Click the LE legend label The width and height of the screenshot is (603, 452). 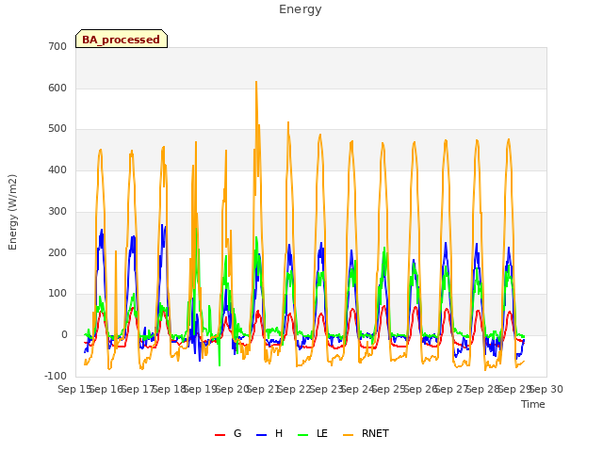point(322,433)
